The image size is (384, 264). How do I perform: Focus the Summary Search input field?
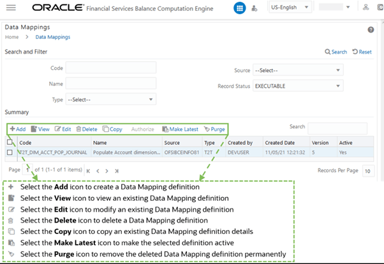[337, 128]
